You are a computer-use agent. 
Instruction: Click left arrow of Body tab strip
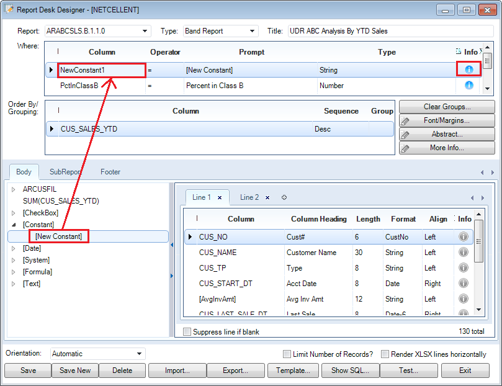(x=482, y=173)
